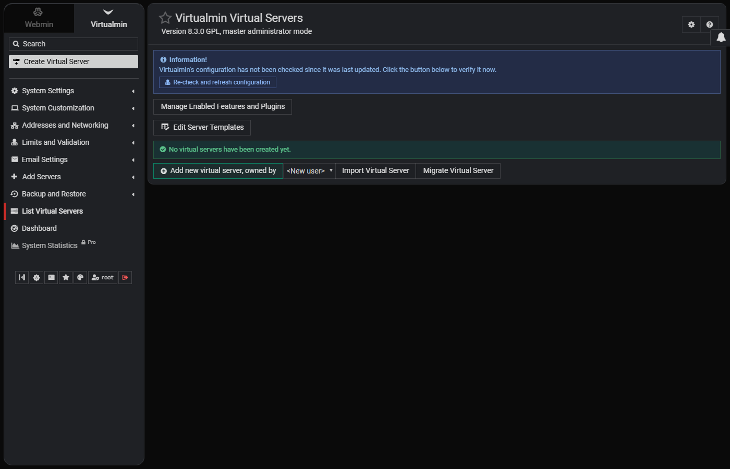Favorite this page with title star
Screen dimensions: 730x469
pos(165,18)
